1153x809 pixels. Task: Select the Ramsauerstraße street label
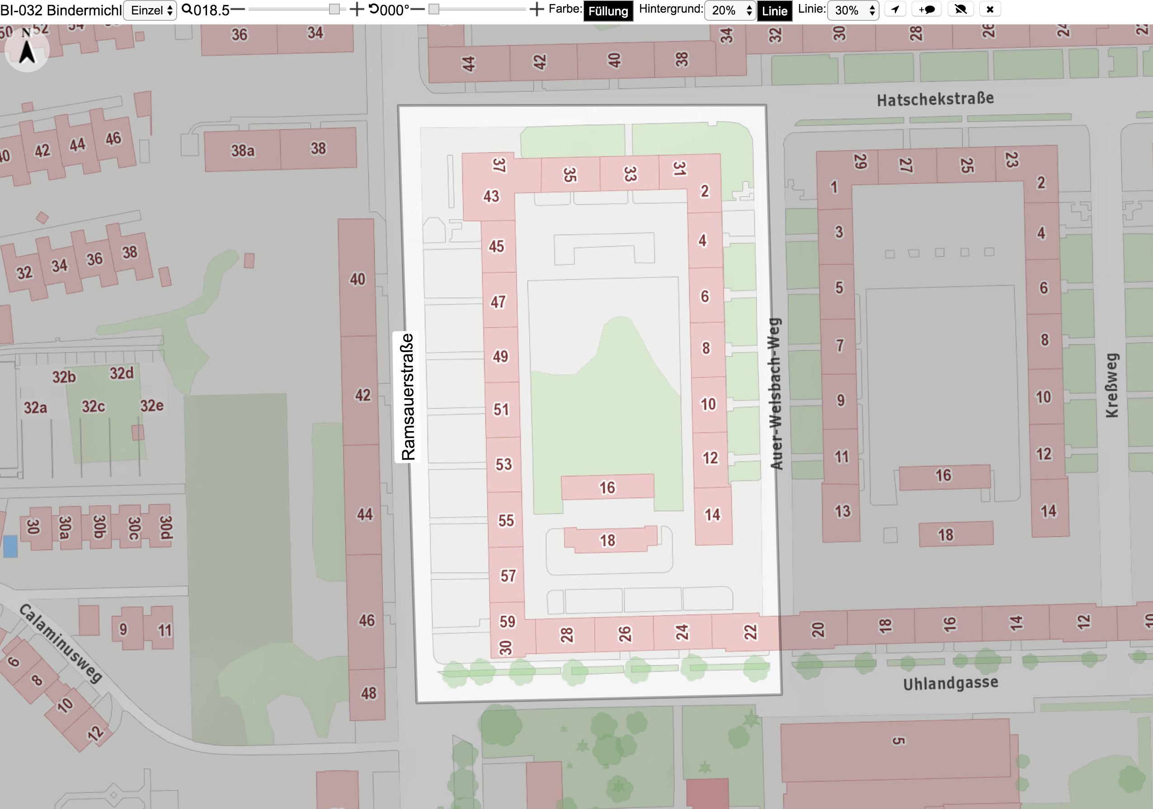(x=407, y=397)
